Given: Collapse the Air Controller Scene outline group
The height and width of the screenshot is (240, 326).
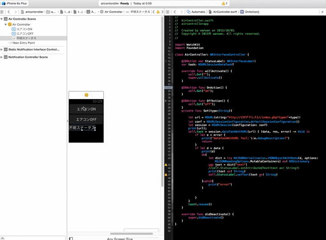Looking at the screenshot, I should pos(1,19).
